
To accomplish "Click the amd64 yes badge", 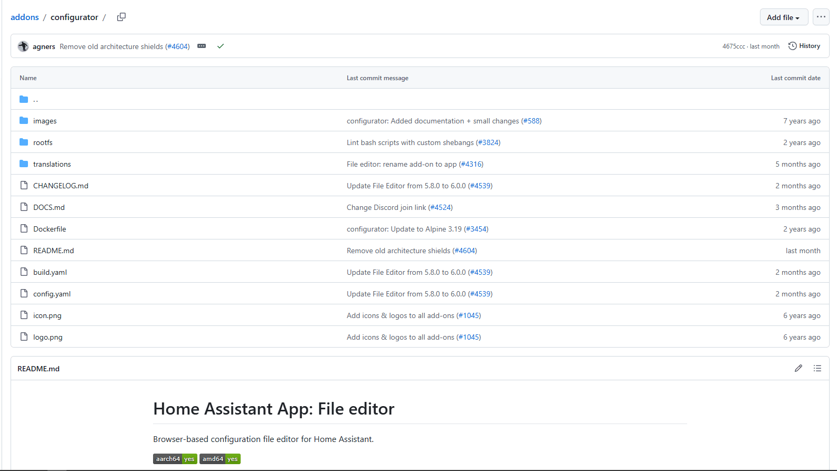I will click(x=220, y=459).
